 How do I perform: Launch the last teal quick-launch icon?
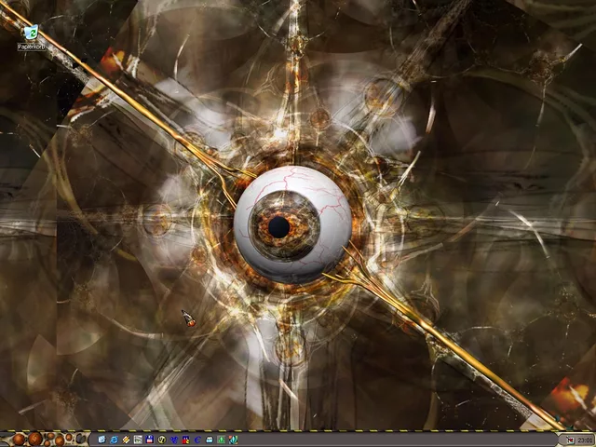233,439
